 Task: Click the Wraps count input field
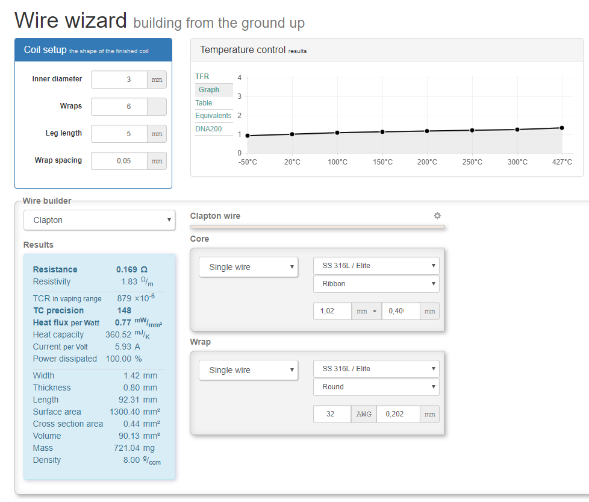pos(119,107)
